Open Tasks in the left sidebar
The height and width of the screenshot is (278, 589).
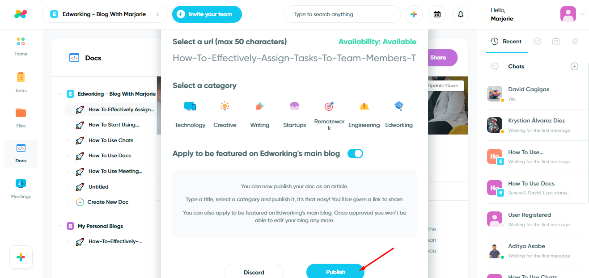(x=21, y=82)
